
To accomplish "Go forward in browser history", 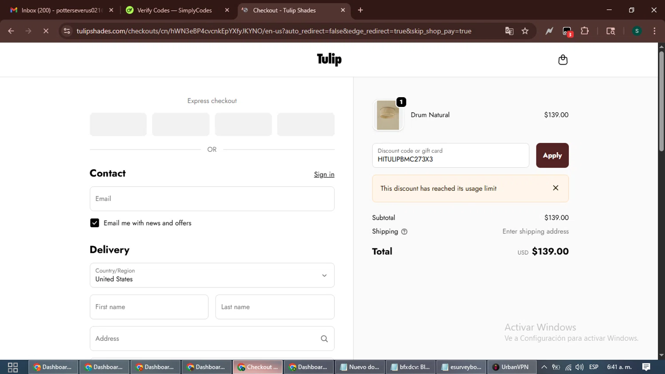I will pyautogui.click(x=28, y=31).
